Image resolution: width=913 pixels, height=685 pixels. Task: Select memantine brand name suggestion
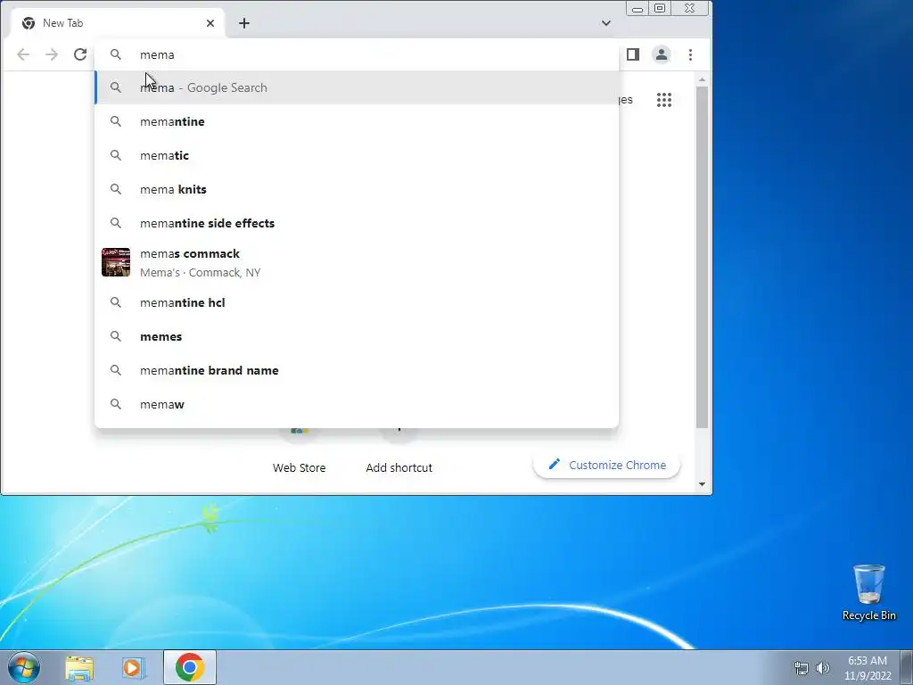pos(357,370)
